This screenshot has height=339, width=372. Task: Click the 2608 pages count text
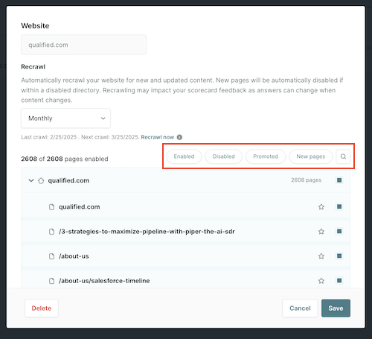tap(306, 180)
